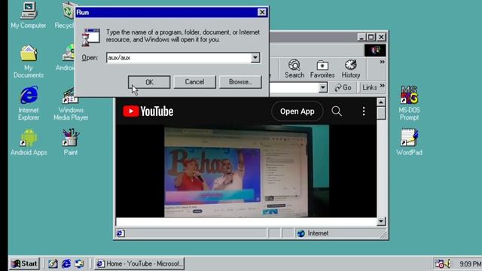Open My Computer desktop icon
This screenshot has height=271, width=482.
coord(29,15)
